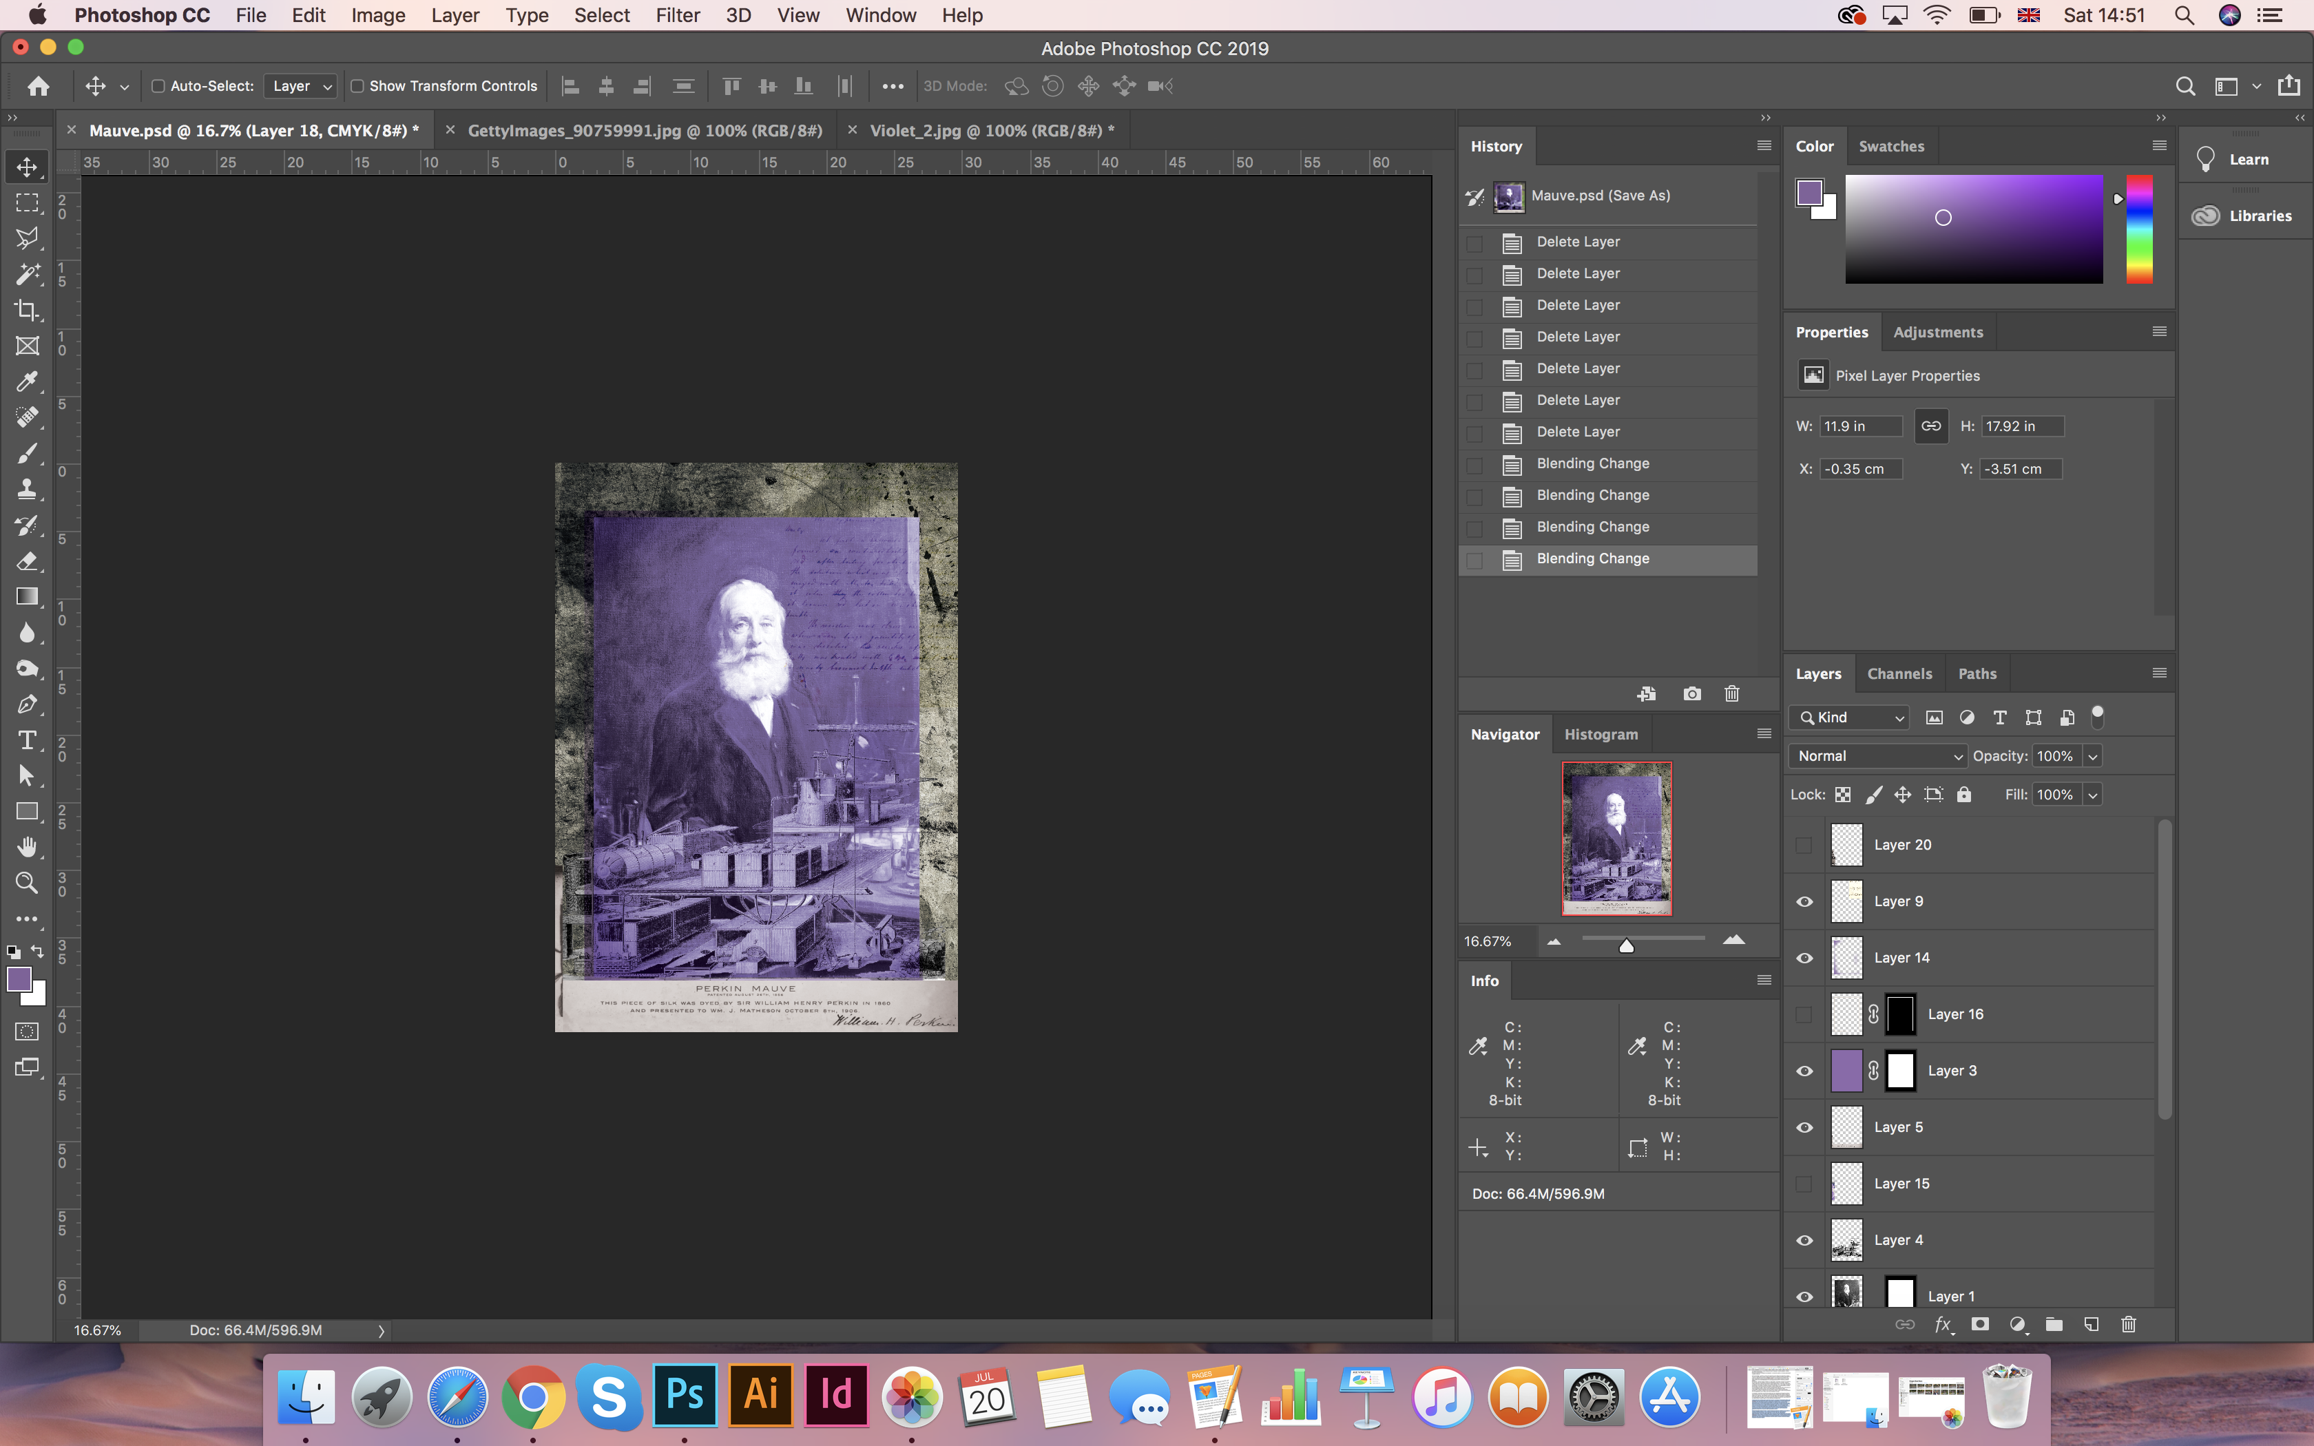Hide Layer 9 using its eye icon
The image size is (2314, 1446).
1804,902
